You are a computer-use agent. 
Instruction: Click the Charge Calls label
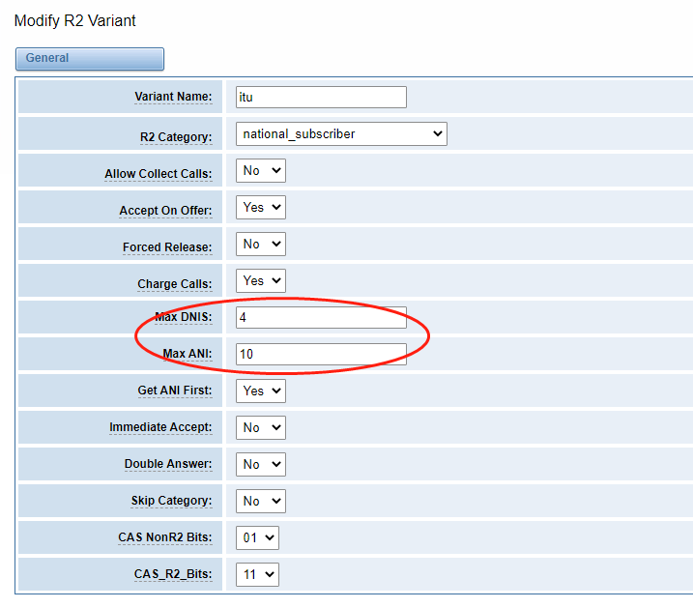tap(175, 283)
